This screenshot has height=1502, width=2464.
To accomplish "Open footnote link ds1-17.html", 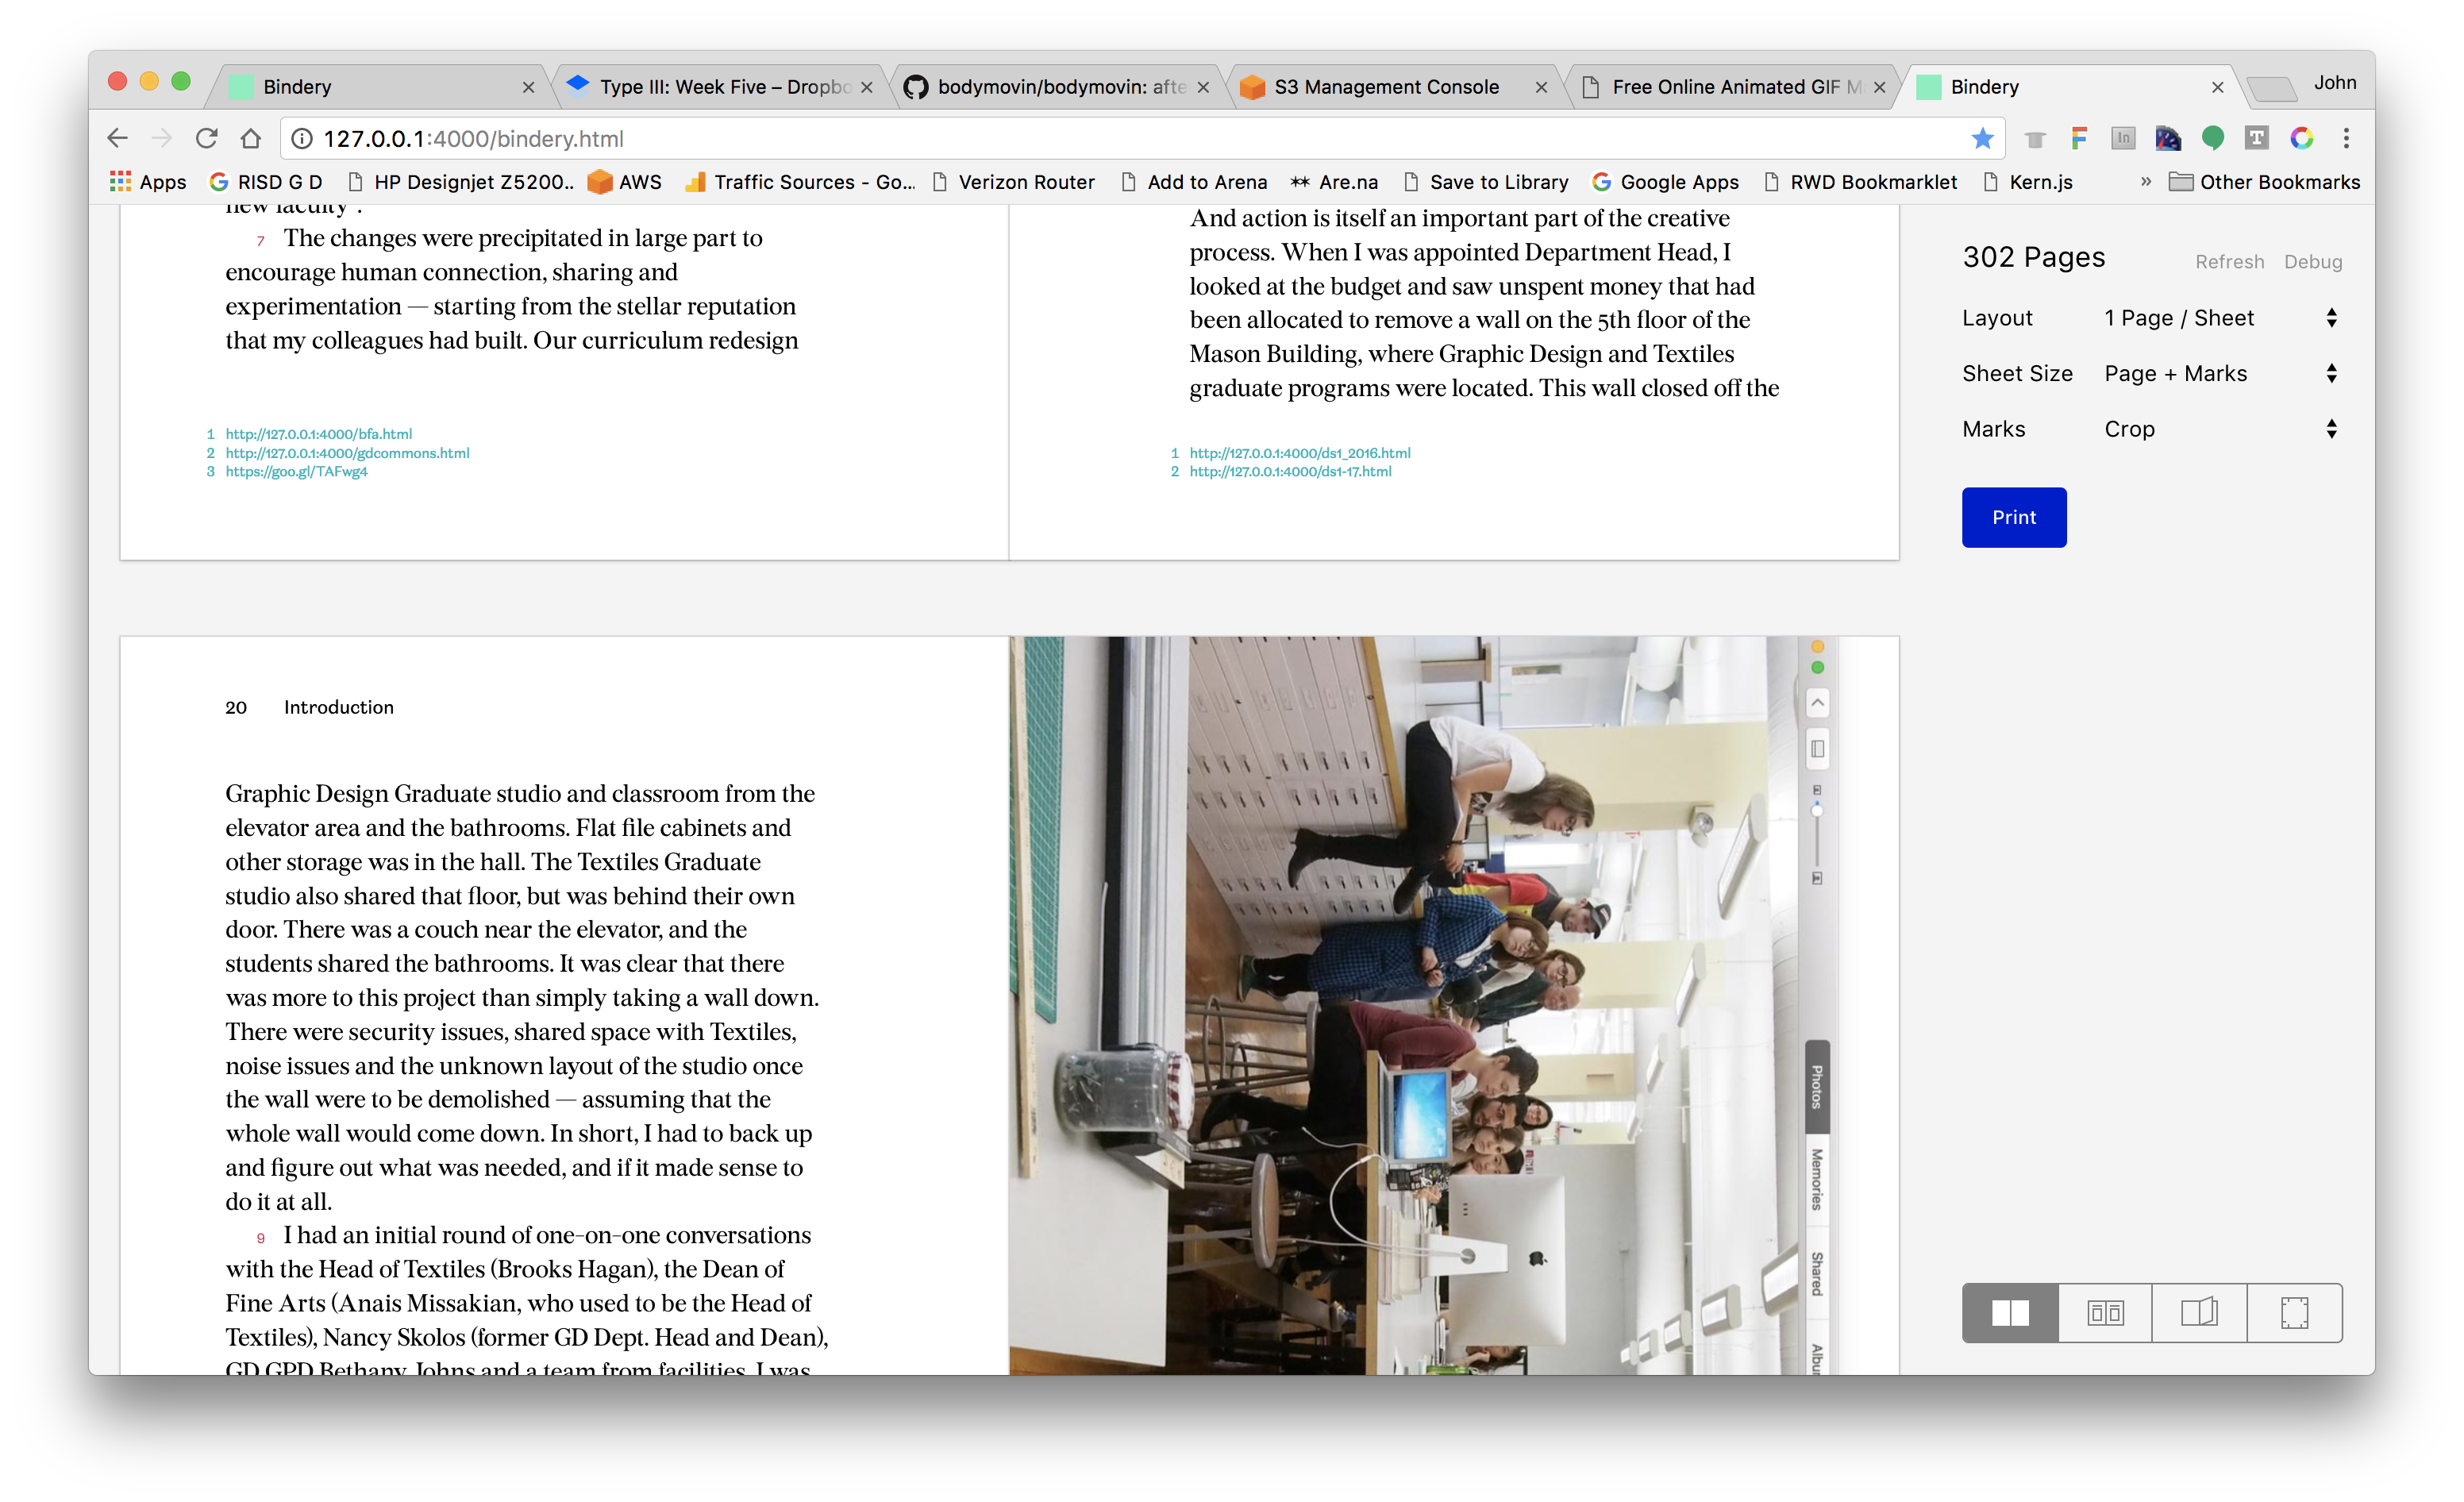I will (x=1290, y=472).
